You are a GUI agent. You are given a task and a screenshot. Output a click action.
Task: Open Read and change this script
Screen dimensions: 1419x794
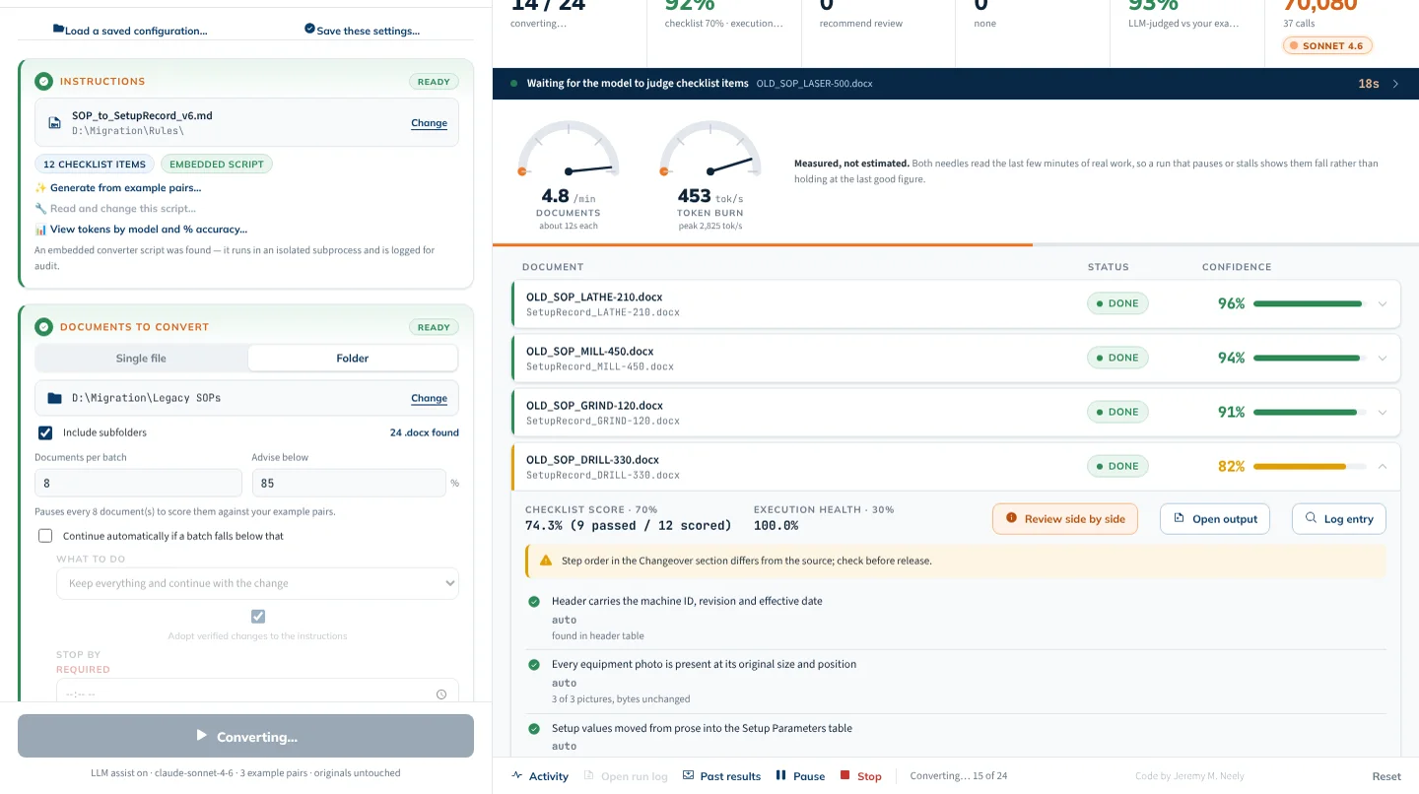pyautogui.click(x=115, y=208)
